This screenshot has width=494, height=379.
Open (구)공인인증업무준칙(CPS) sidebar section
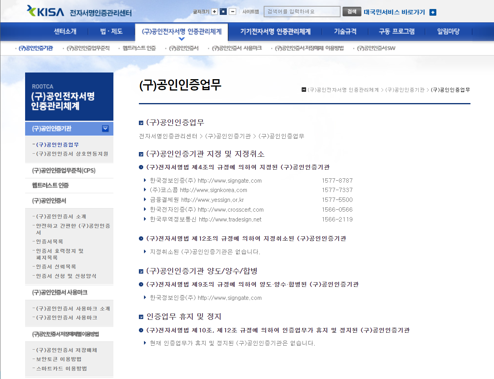[x=64, y=170]
